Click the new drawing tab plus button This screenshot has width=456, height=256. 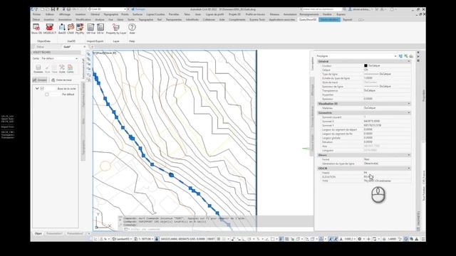point(92,47)
